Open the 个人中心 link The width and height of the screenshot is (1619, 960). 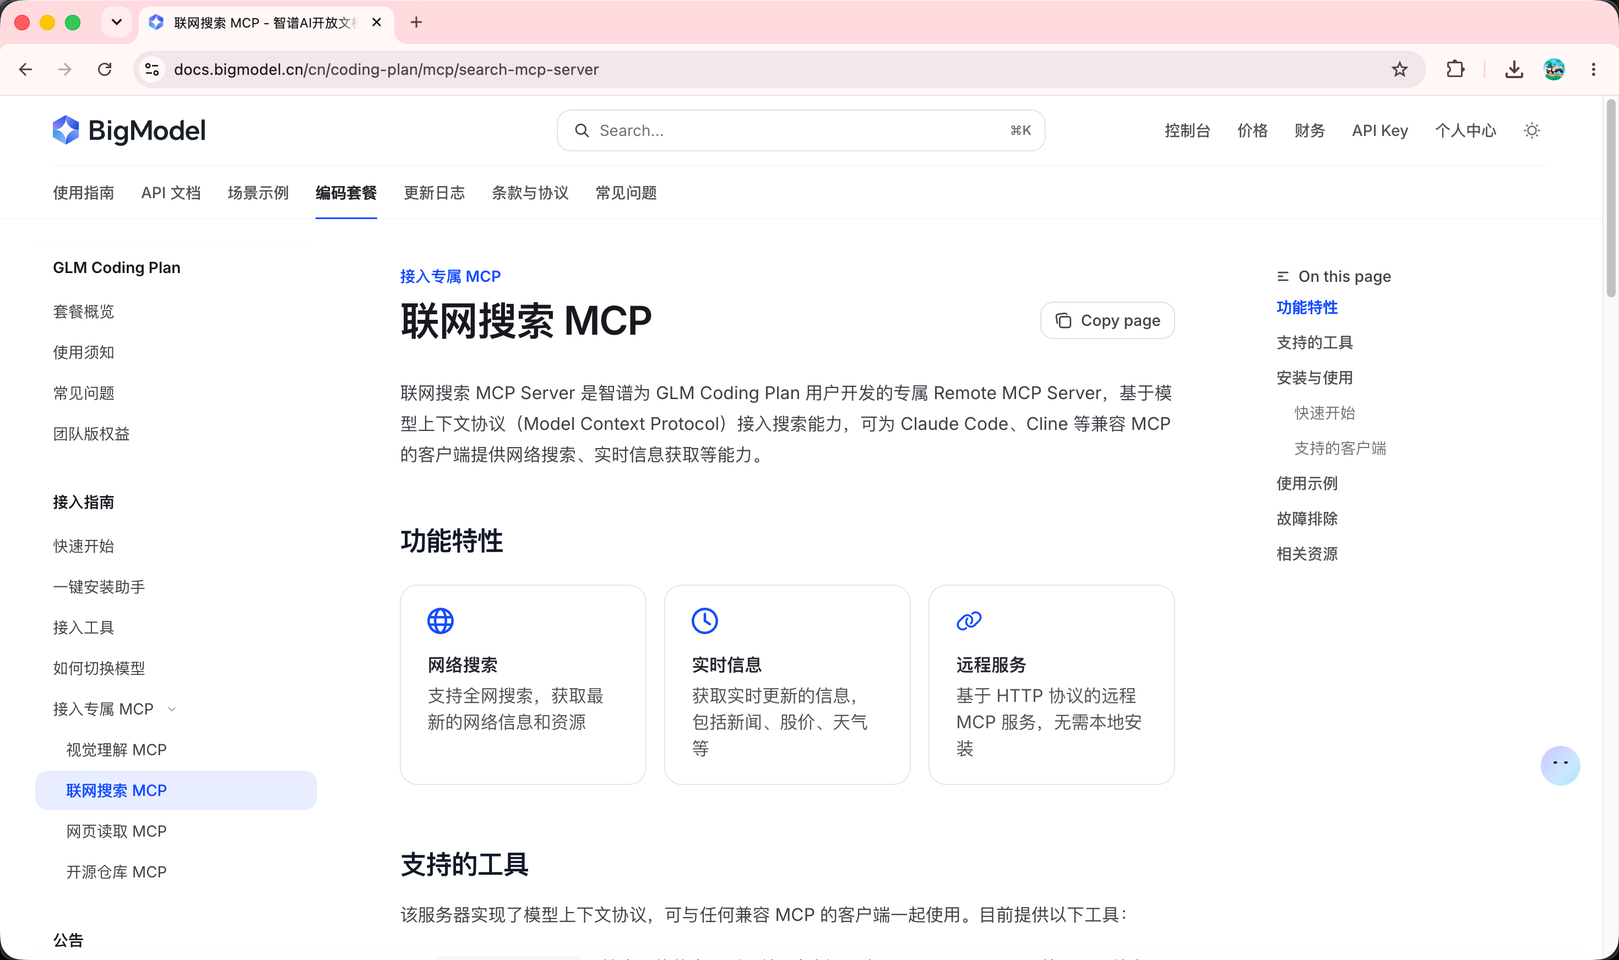pos(1466,130)
